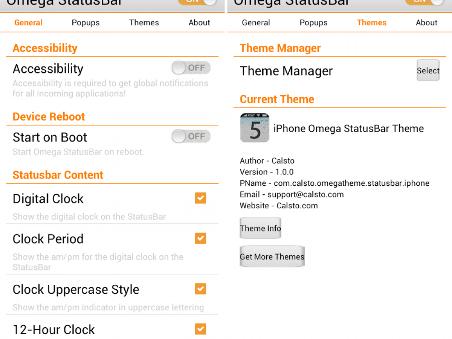Turn off the master ON switch above Accessibility
This screenshot has height=339, width=452.
point(197,2)
